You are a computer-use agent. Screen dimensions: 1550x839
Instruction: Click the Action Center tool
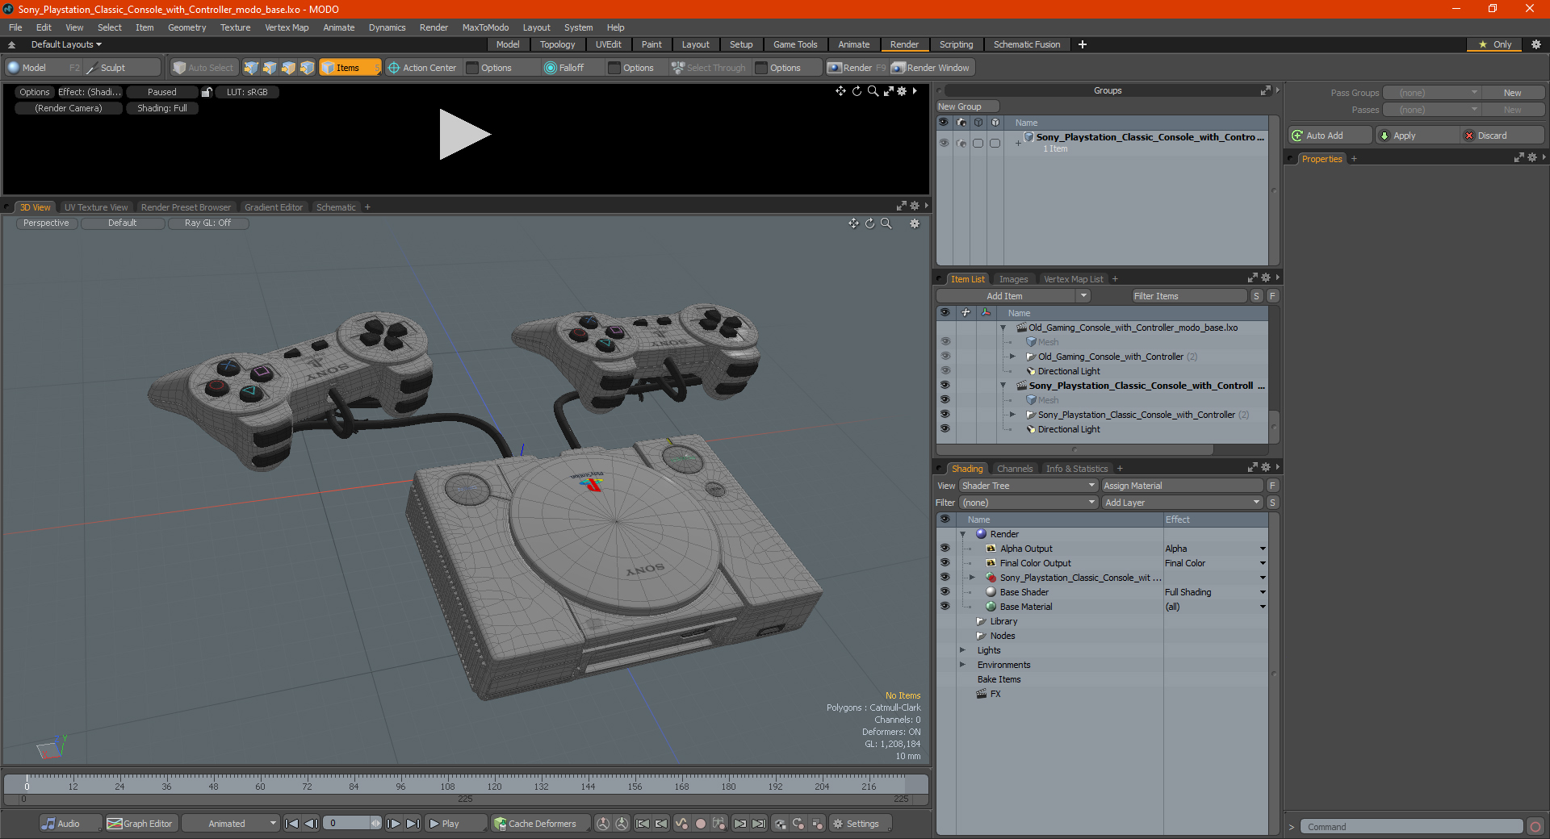pyautogui.click(x=422, y=68)
